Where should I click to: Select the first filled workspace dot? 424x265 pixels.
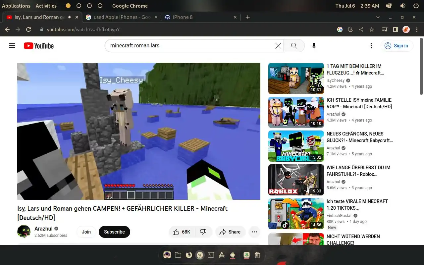click(x=68, y=6)
